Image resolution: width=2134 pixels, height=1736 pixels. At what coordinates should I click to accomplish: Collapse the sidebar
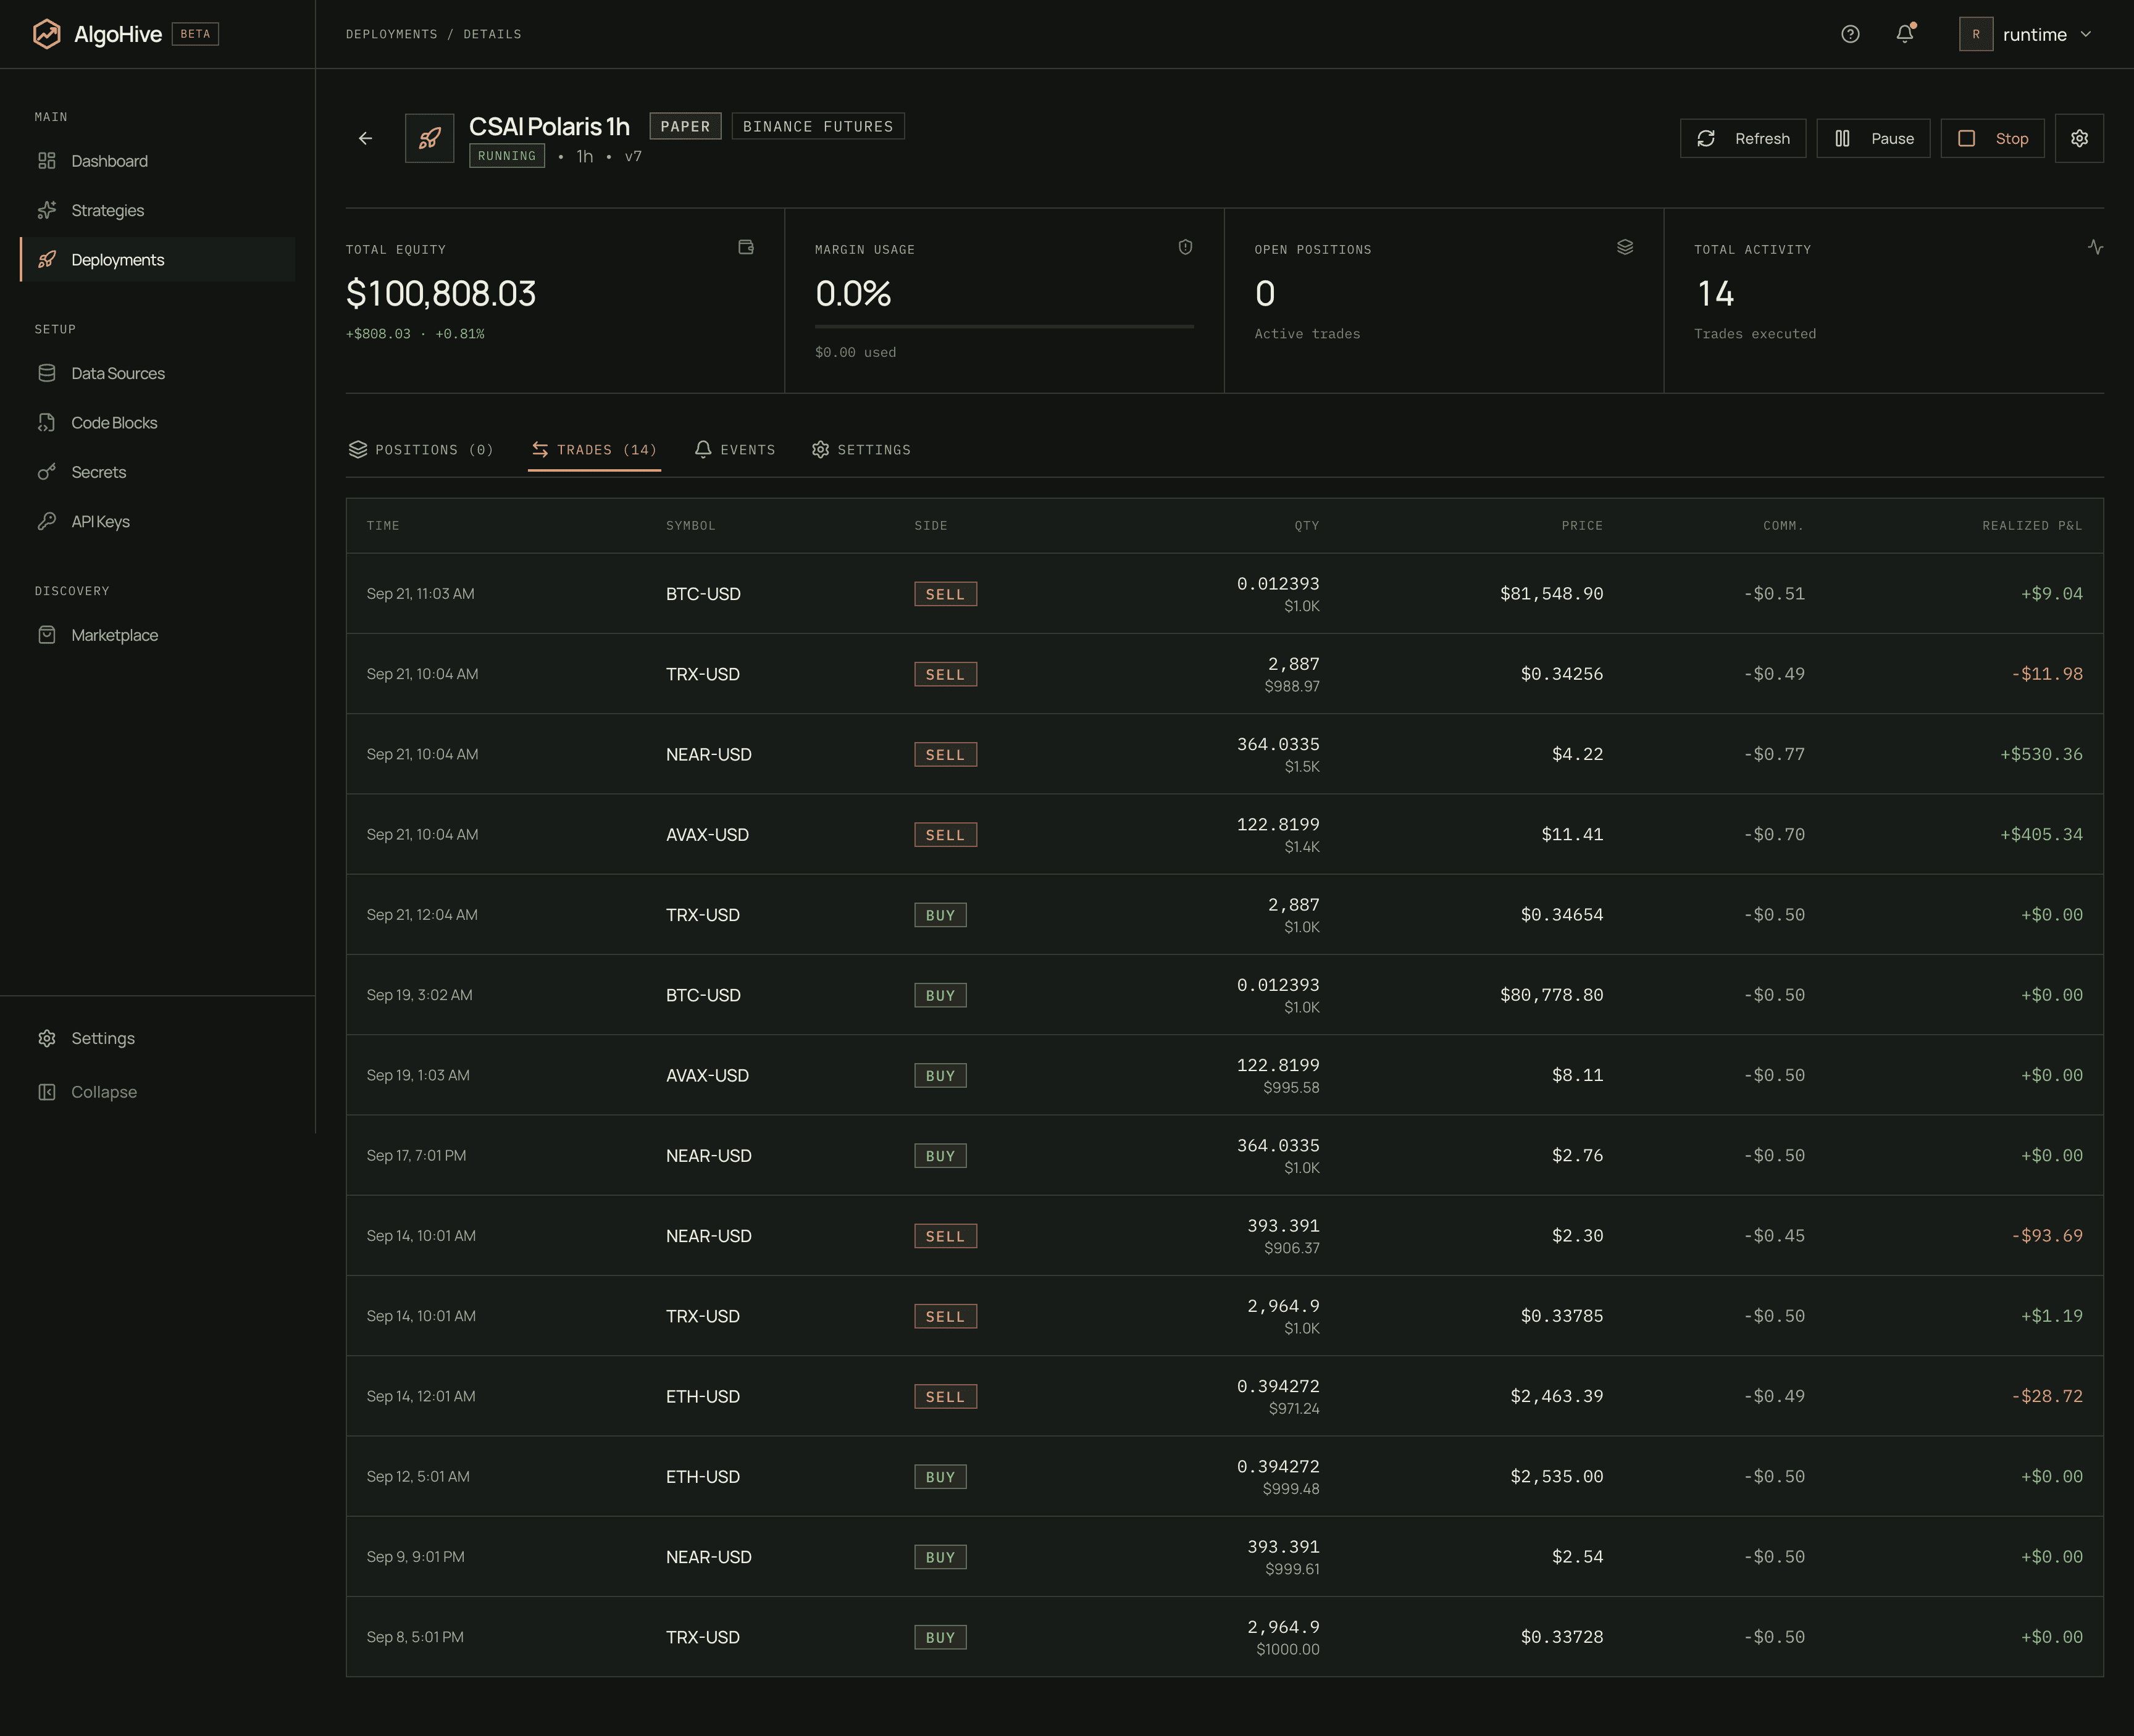(158, 1092)
